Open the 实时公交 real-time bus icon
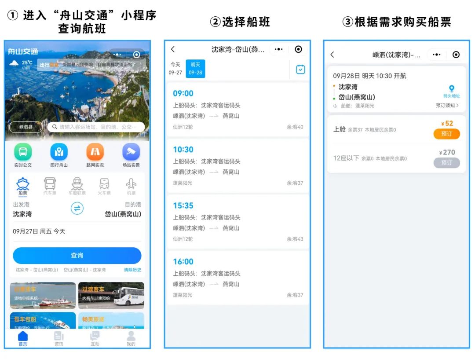 pyautogui.click(x=23, y=152)
